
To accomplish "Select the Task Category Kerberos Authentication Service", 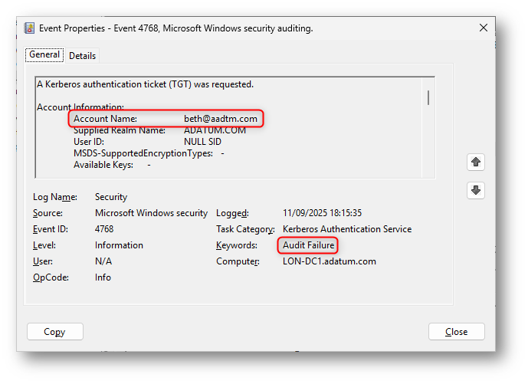I will coord(346,229).
